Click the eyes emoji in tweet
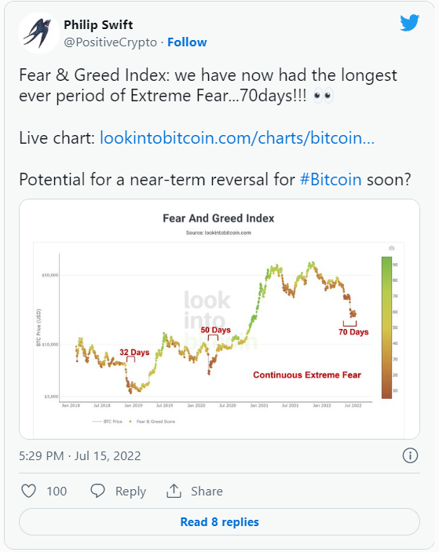Screen dimensions: 439x552 [323, 96]
